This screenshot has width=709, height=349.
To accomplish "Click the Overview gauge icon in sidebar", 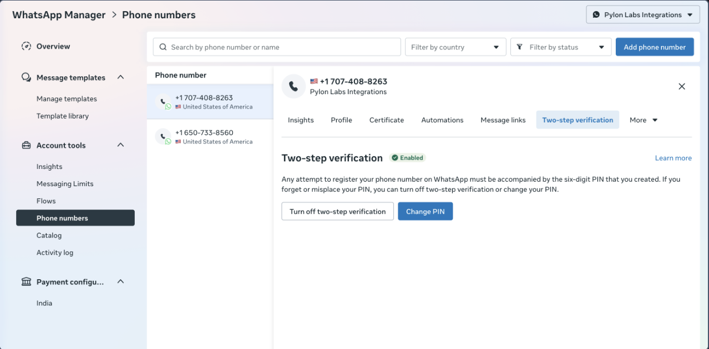I will pos(26,47).
